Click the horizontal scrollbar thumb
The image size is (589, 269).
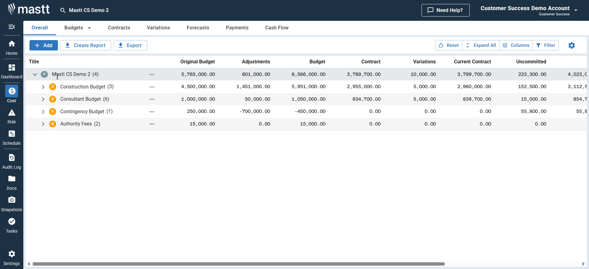[238, 264]
